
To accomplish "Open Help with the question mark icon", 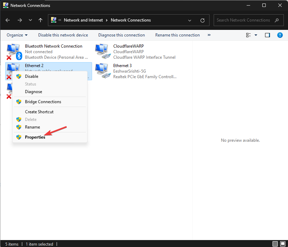I will point(280,35).
